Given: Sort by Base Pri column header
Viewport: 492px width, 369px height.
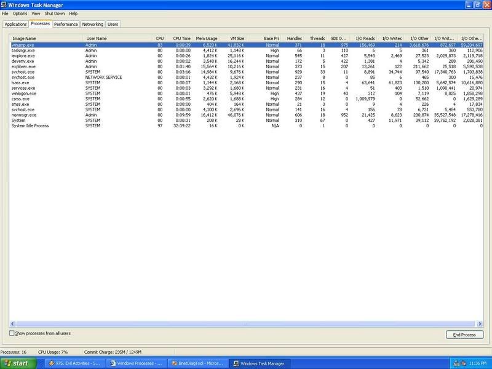Looking at the screenshot, I should coord(264,38).
